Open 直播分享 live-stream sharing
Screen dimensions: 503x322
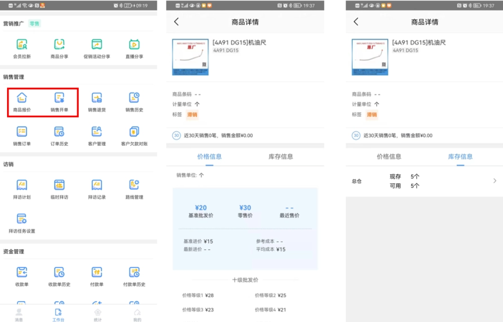[x=135, y=48]
